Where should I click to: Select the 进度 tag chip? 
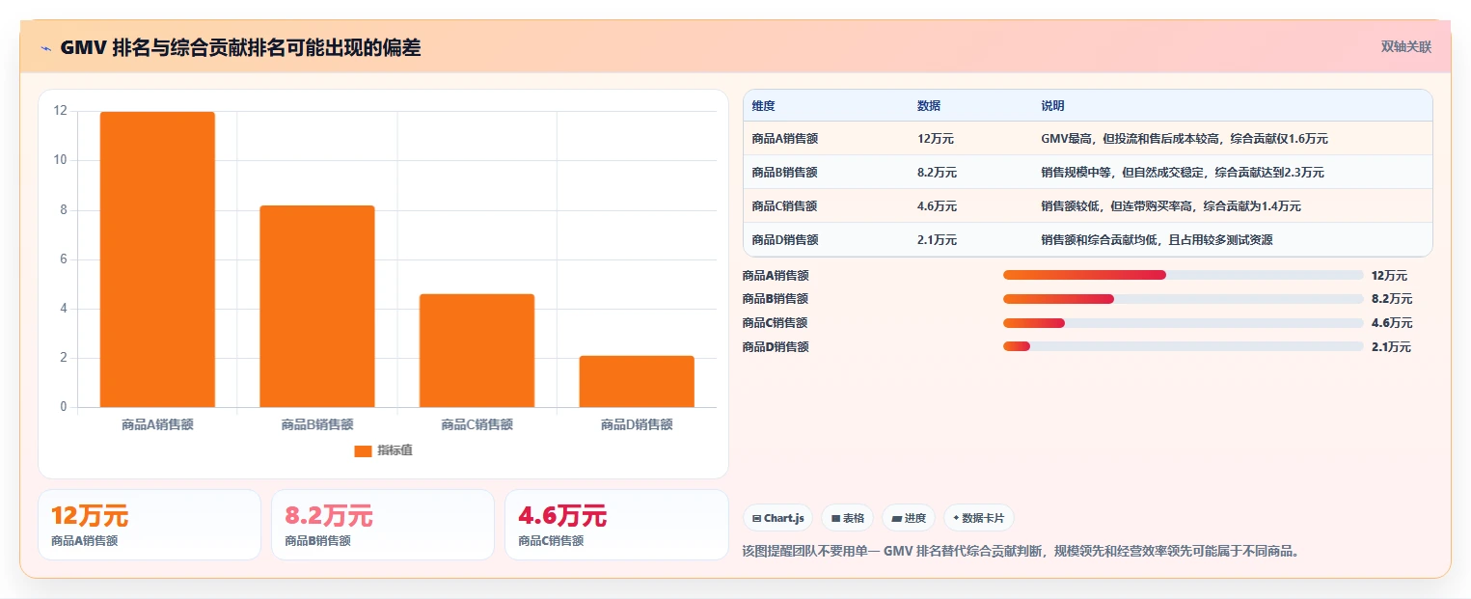coord(908,518)
